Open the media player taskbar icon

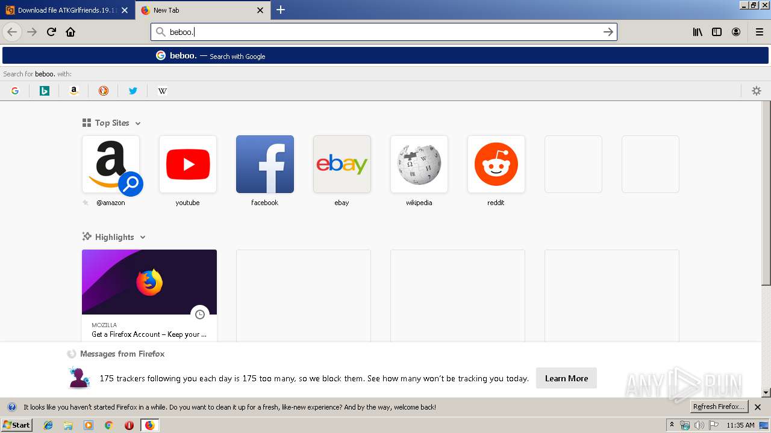[x=89, y=425]
